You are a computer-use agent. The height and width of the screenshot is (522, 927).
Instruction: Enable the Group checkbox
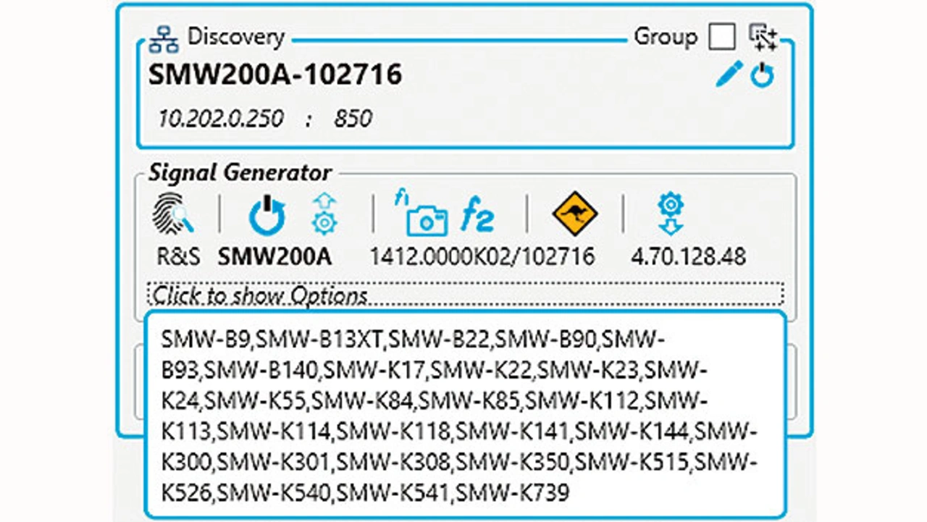(x=721, y=37)
